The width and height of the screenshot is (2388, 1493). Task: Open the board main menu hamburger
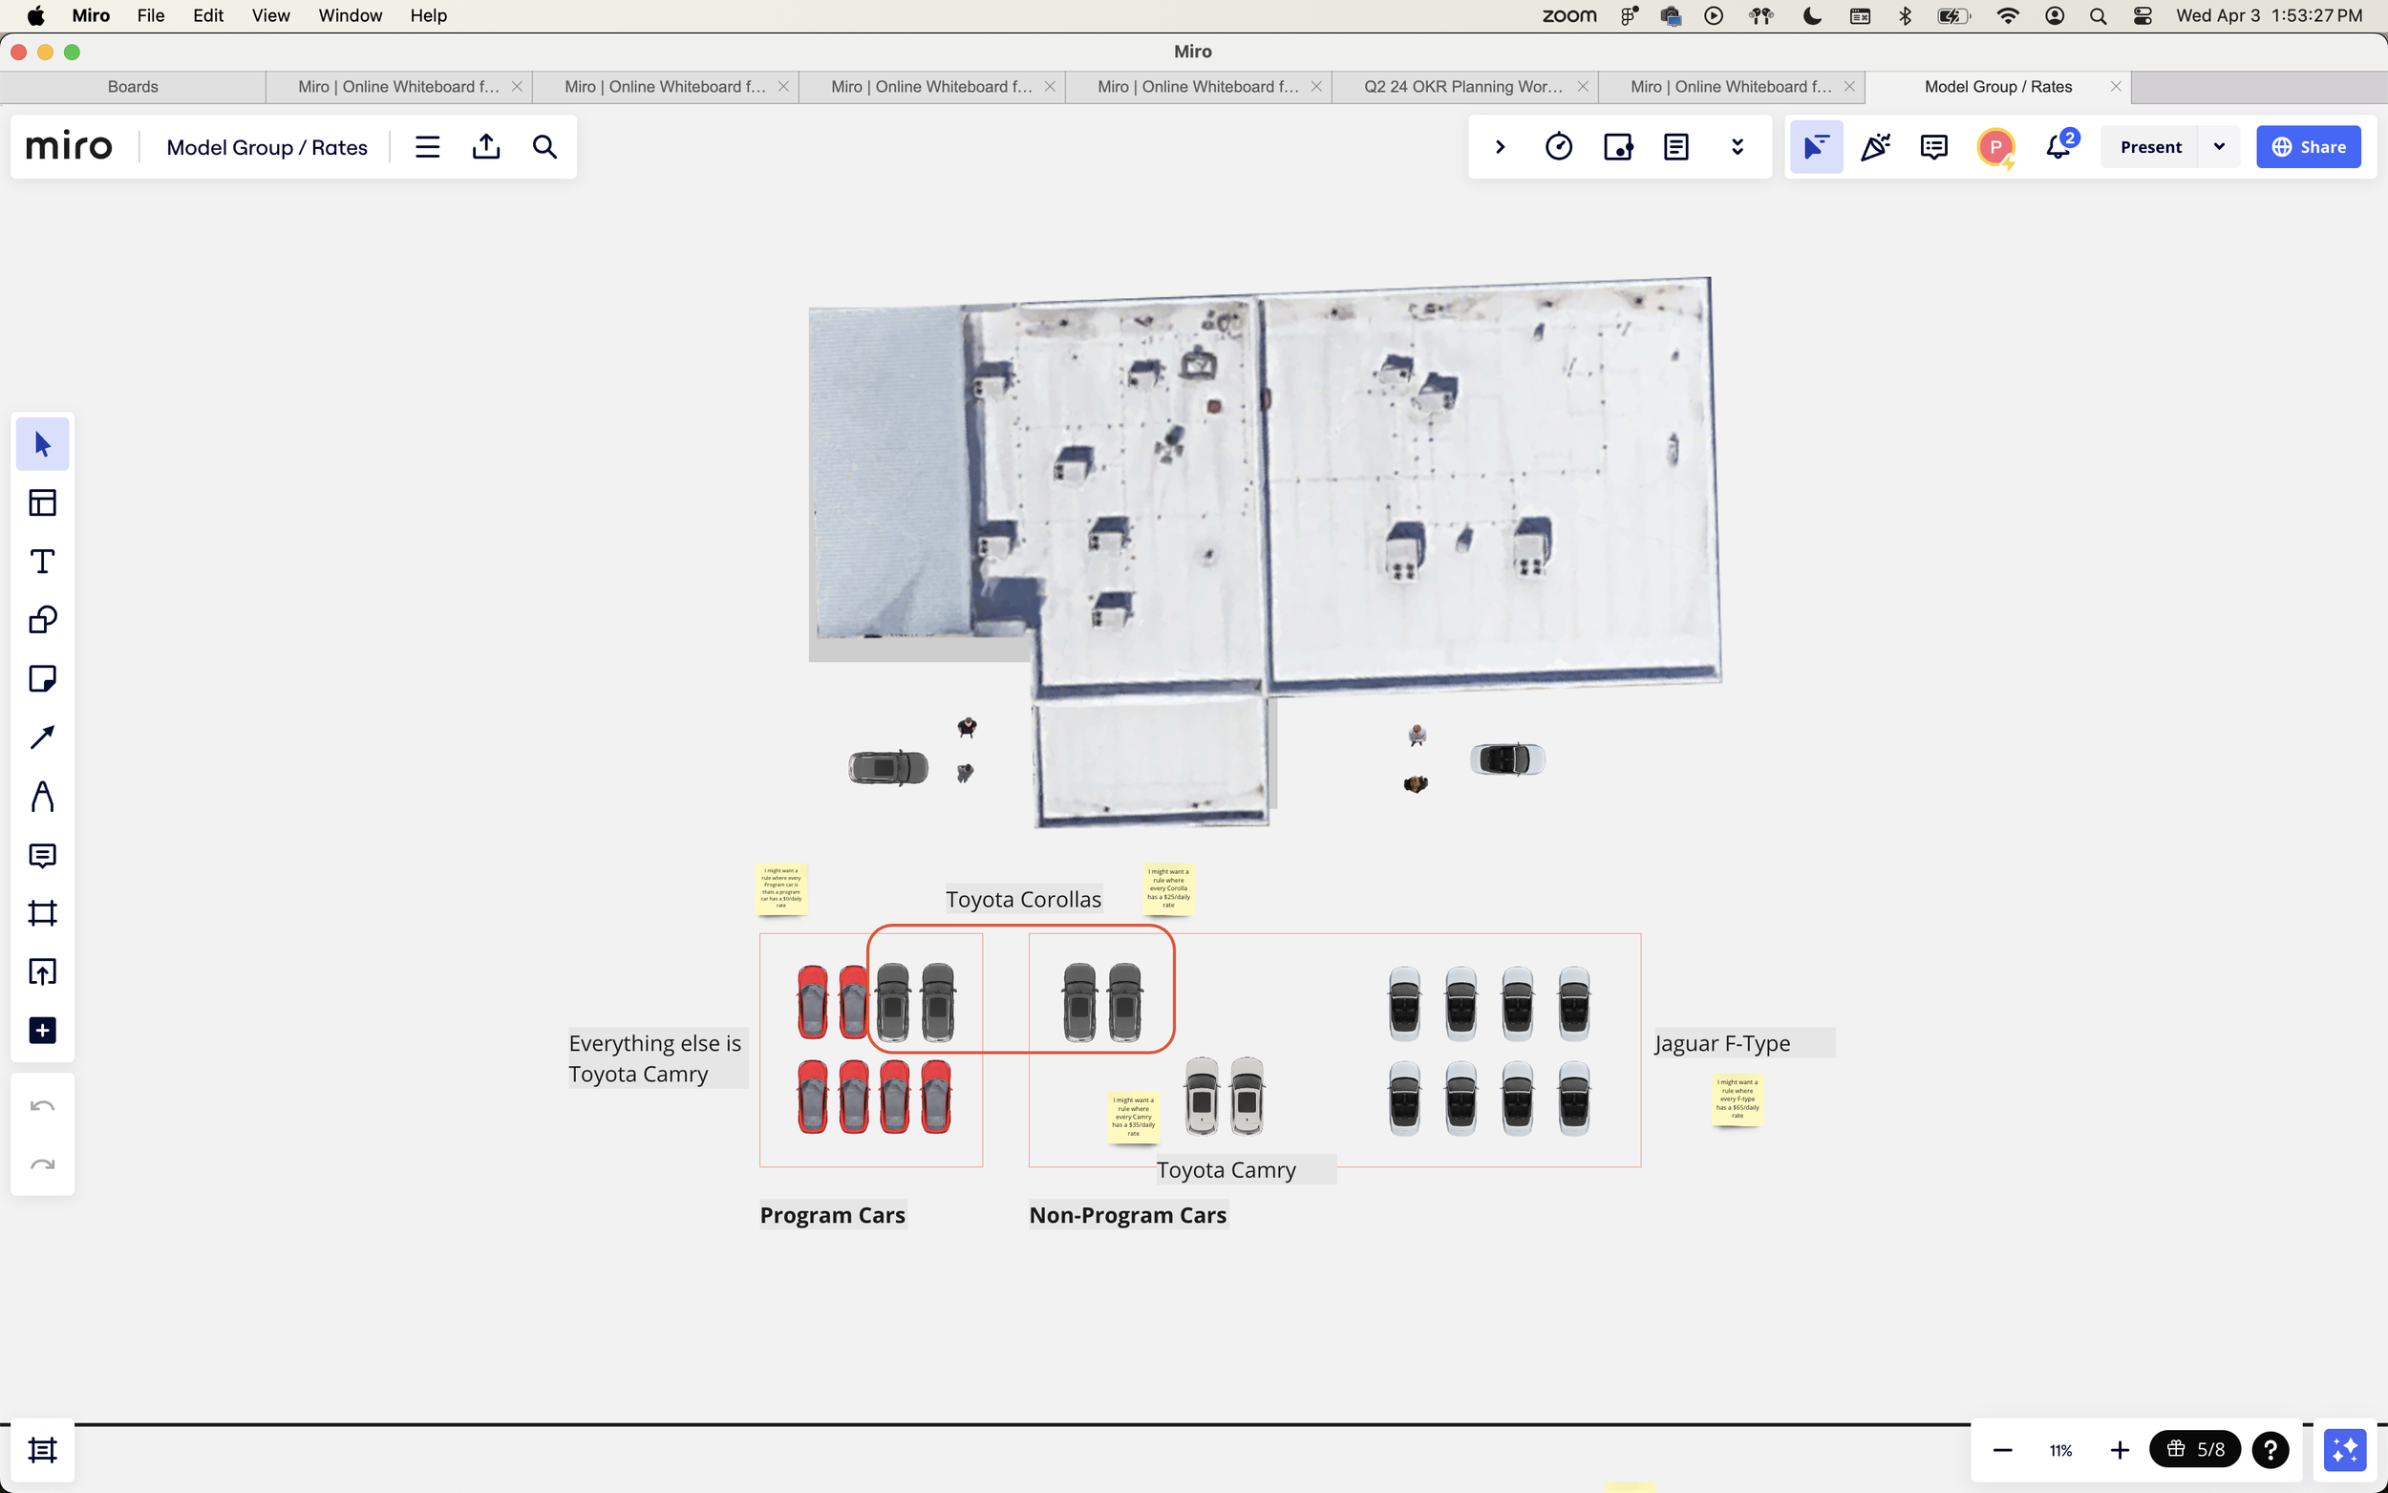pyautogui.click(x=427, y=147)
